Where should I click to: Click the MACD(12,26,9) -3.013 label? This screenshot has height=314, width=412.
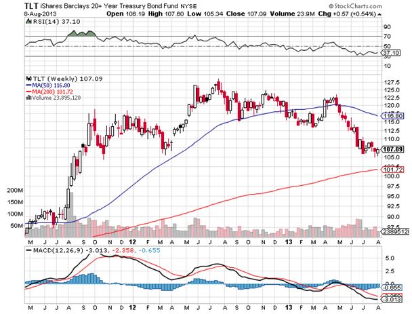pos(66,250)
